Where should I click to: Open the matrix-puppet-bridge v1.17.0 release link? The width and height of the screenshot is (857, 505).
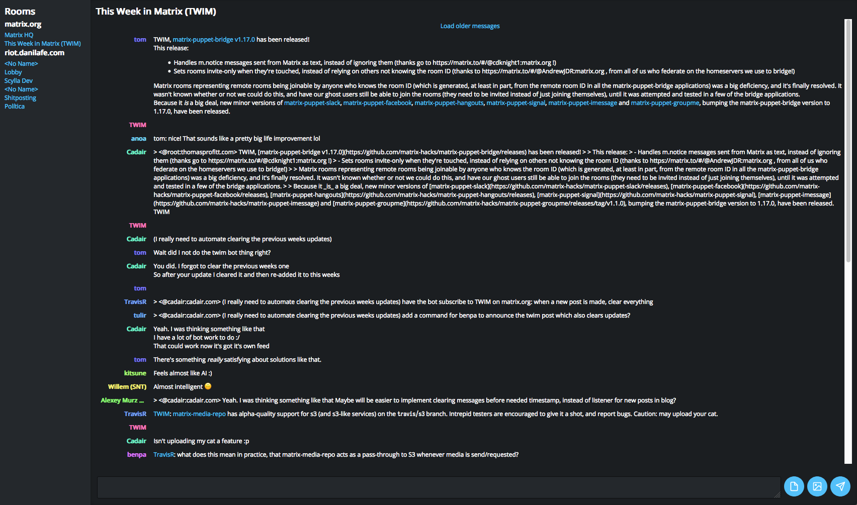pos(214,40)
